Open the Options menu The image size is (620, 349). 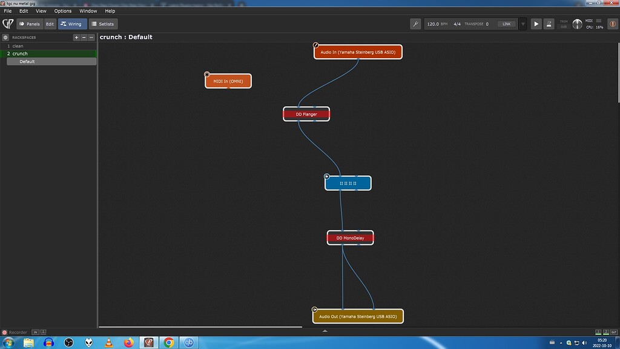[x=63, y=11]
